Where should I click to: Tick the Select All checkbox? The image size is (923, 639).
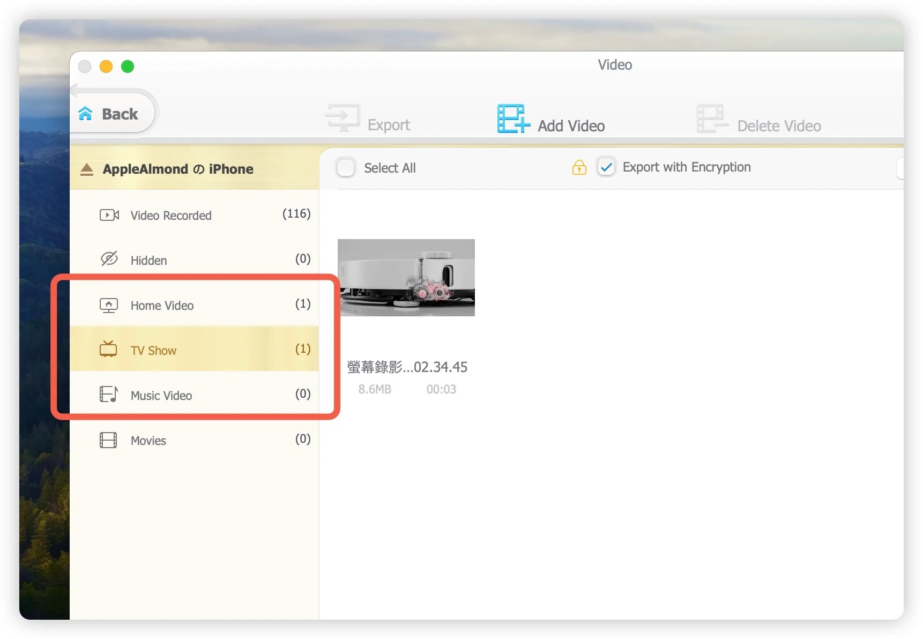346,168
